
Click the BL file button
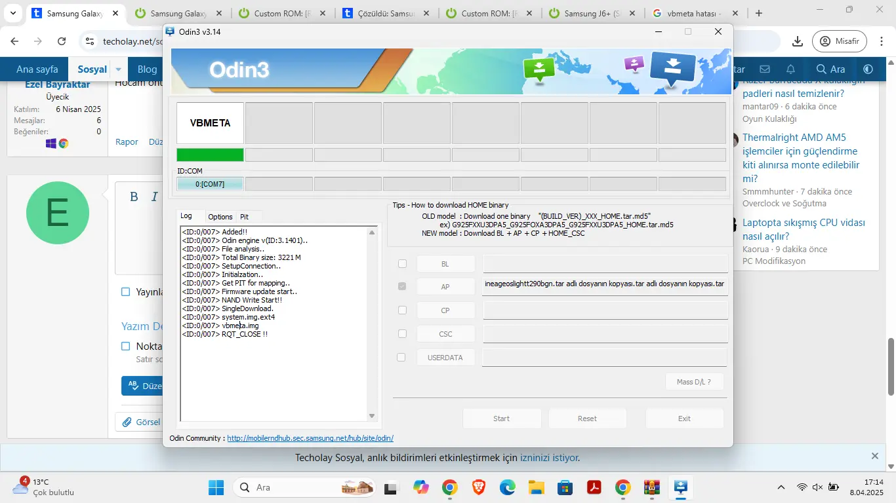coord(445,264)
